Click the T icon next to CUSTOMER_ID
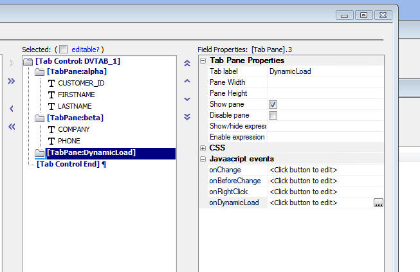This screenshot has width=420, height=272. pyautogui.click(x=51, y=83)
